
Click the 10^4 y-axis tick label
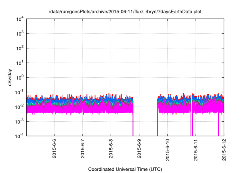pyautogui.click(x=20, y=19)
